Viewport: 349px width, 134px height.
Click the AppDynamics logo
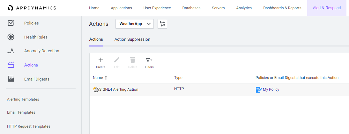pyautogui.click(x=32, y=8)
